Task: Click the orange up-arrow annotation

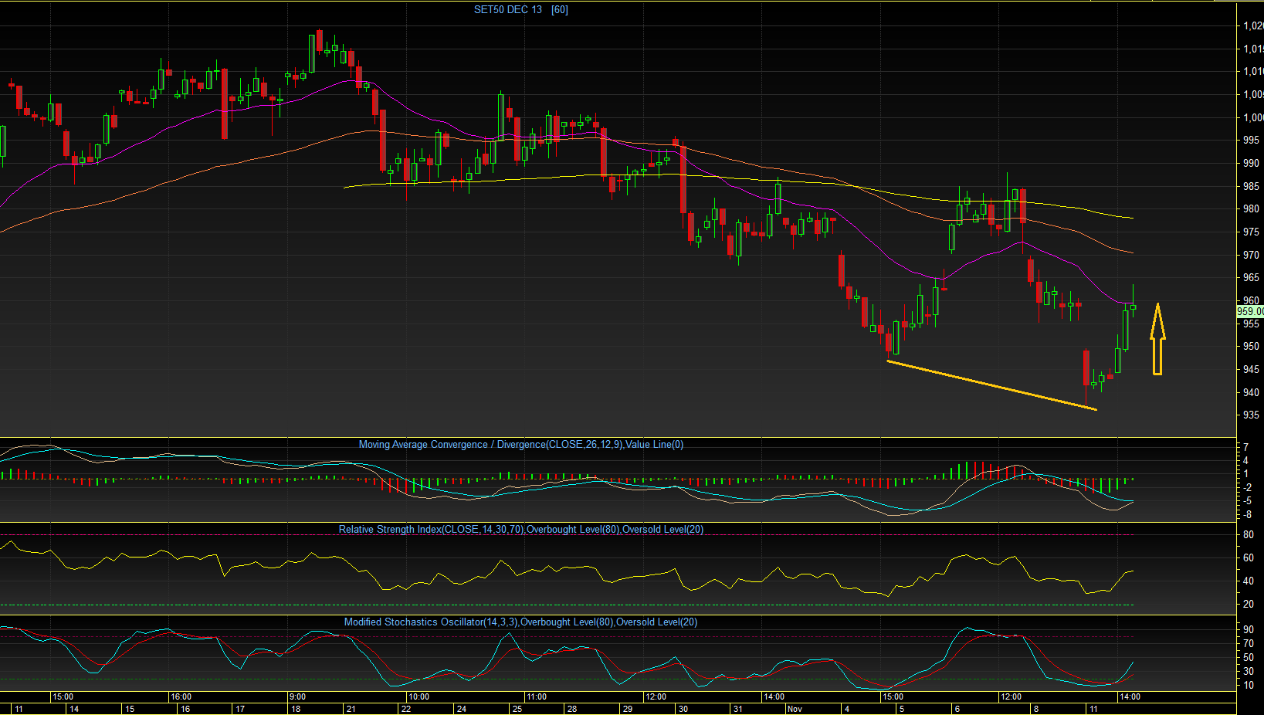Action: pyautogui.click(x=1157, y=339)
